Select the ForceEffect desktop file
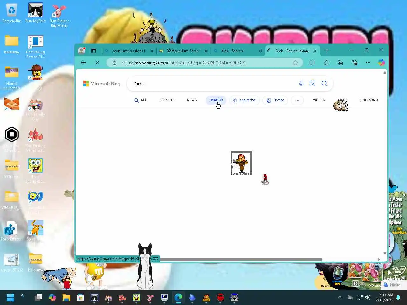407x305 pixels. 11,231
